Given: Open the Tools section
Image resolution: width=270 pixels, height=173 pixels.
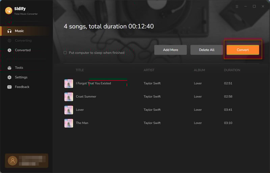Looking at the screenshot, I should coord(26,68).
